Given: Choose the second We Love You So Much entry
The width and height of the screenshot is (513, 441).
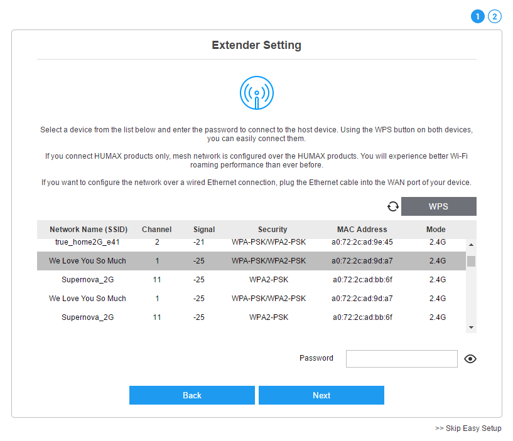Looking at the screenshot, I should pyautogui.click(x=251, y=299).
